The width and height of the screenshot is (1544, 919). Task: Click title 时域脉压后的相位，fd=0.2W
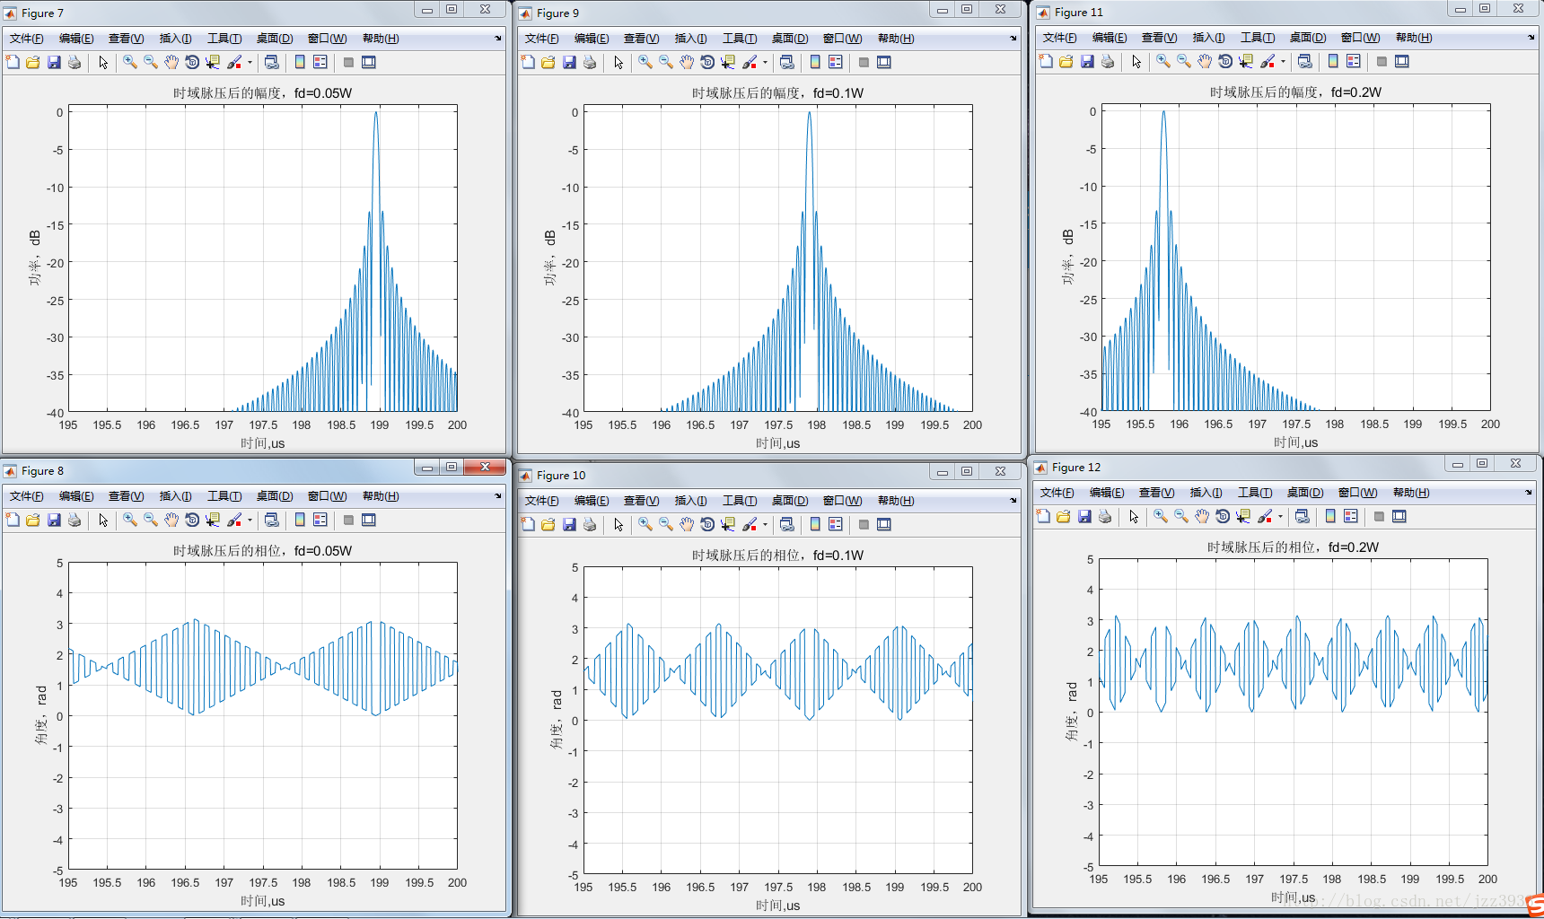(1293, 547)
